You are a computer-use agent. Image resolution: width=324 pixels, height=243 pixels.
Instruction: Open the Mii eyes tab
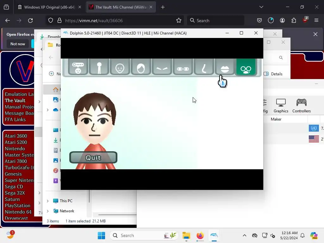(183, 67)
